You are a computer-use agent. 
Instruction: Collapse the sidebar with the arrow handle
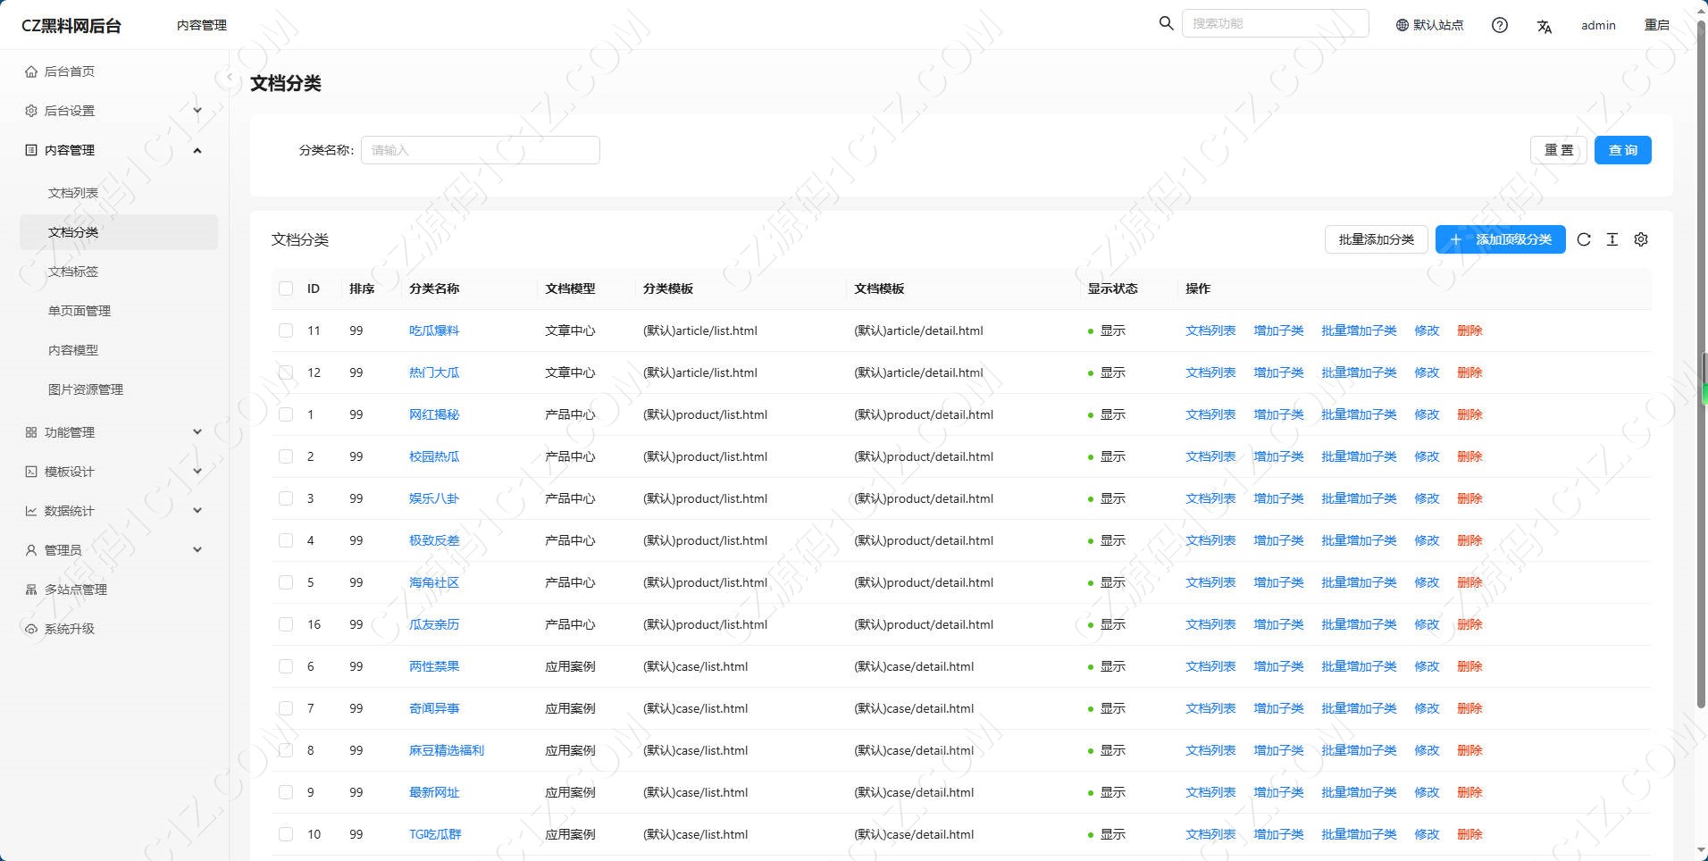(x=229, y=78)
